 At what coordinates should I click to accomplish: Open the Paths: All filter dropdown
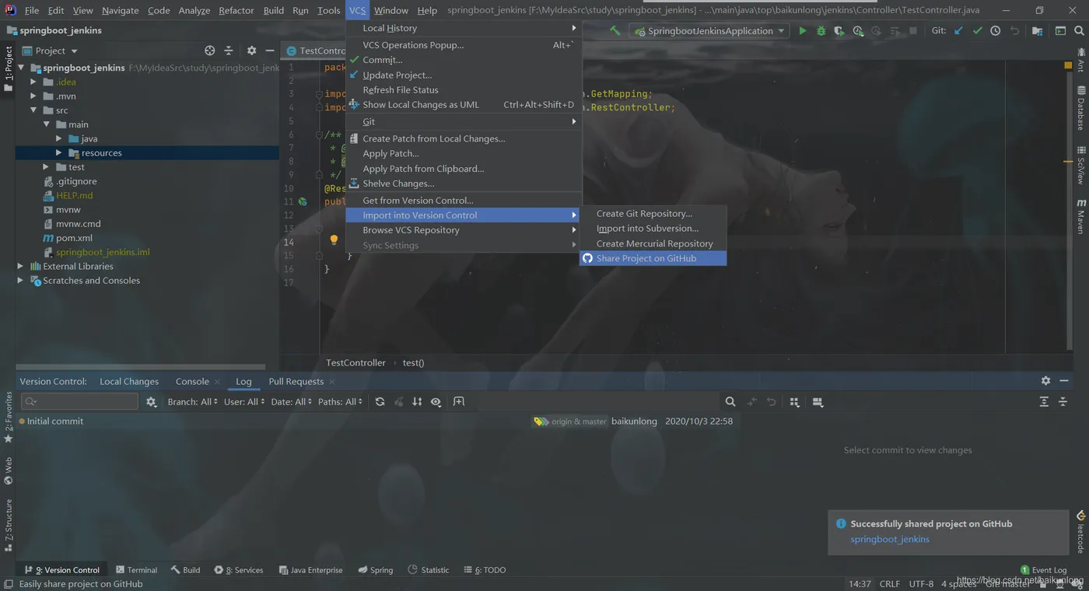340,402
